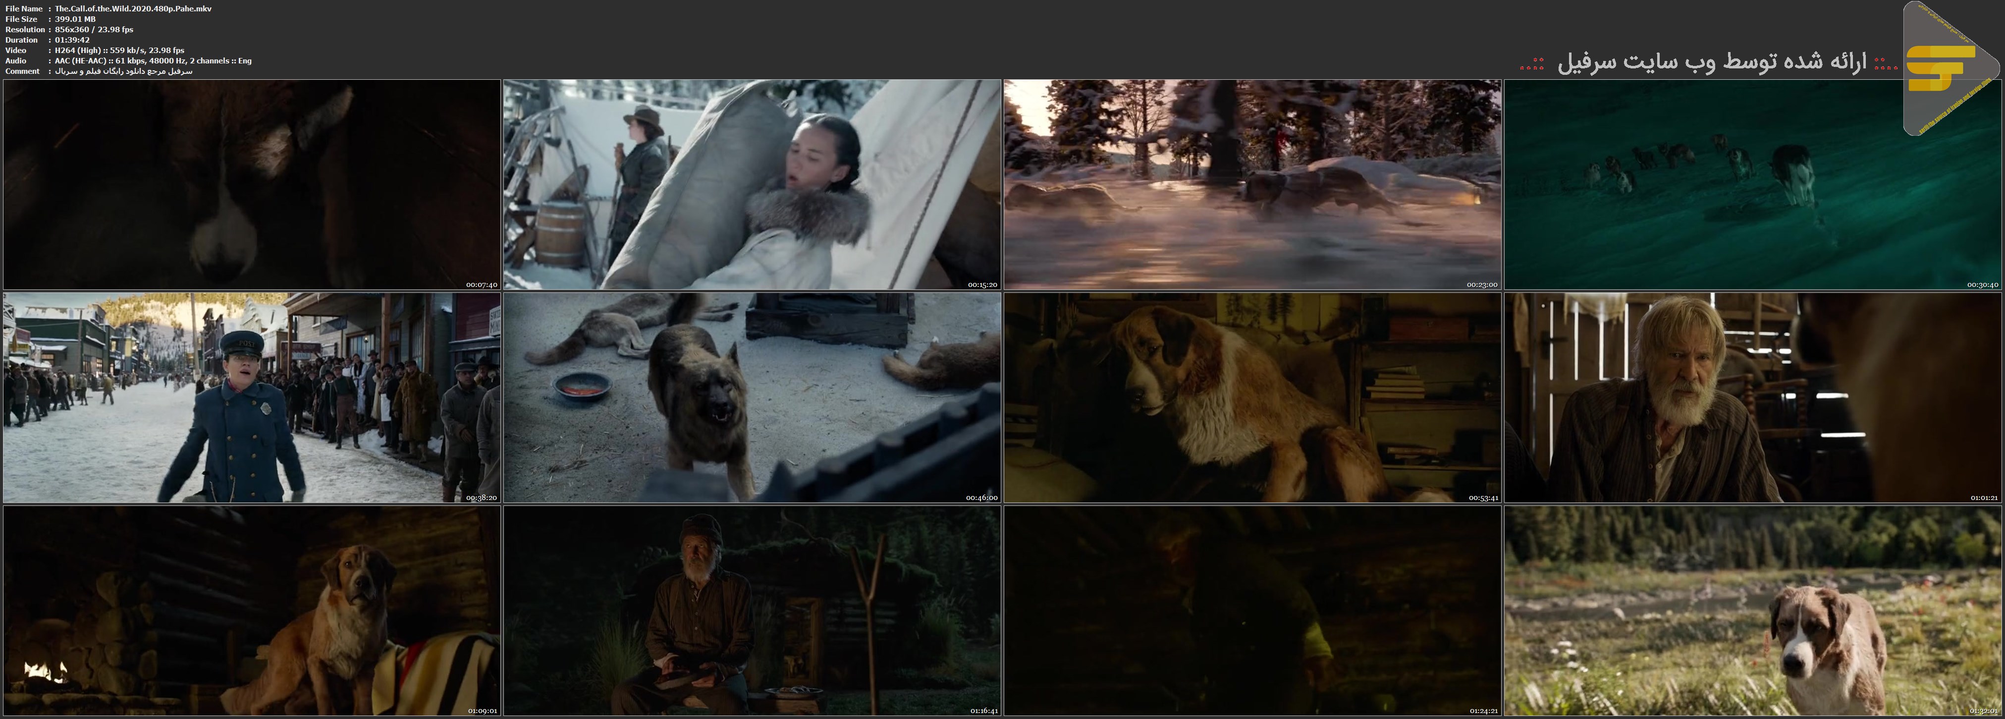The image size is (2005, 719).
Task: Click the snarling dog thumbnail at 00:46:00
Action: [752, 397]
